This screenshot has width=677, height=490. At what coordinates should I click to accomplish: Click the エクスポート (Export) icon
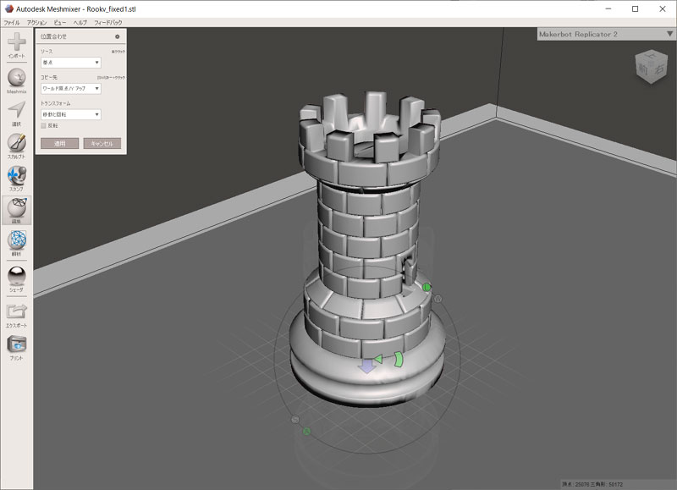(16, 311)
